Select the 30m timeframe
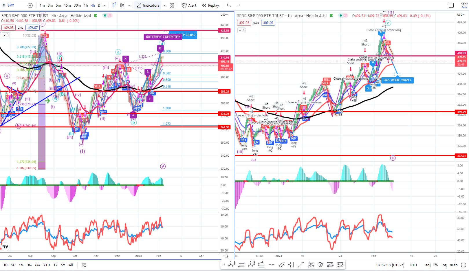Viewport: 469px width, 271px height. (77, 5)
